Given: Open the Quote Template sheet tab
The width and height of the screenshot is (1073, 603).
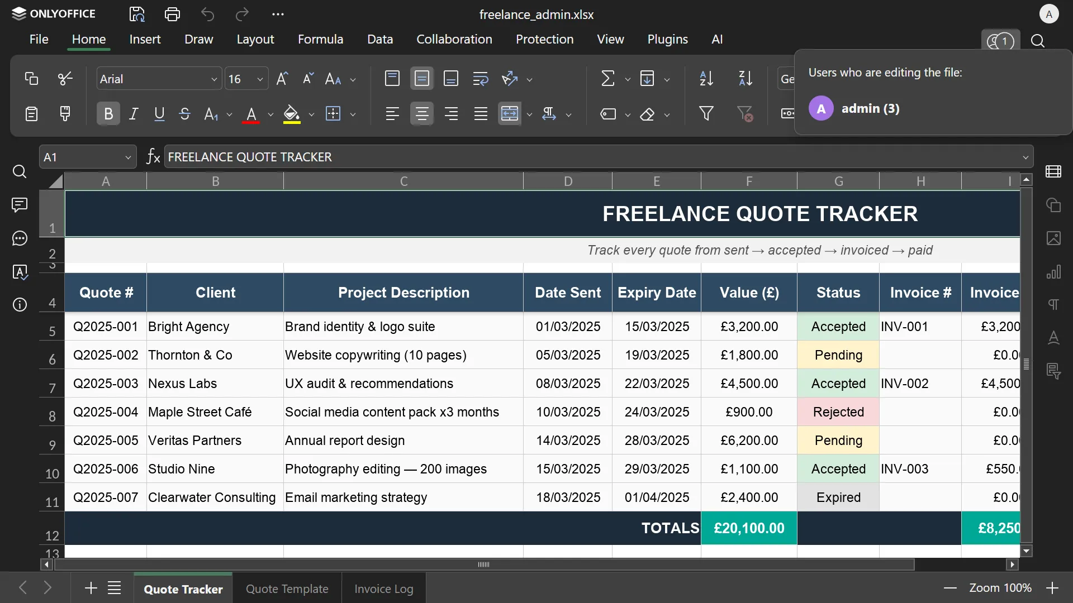Looking at the screenshot, I should (x=287, y=588).
